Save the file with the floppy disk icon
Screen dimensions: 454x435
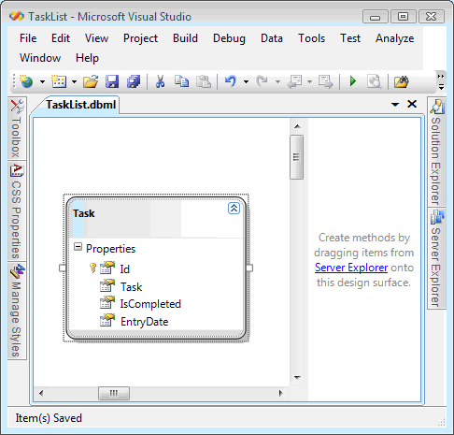coord(112,81)
